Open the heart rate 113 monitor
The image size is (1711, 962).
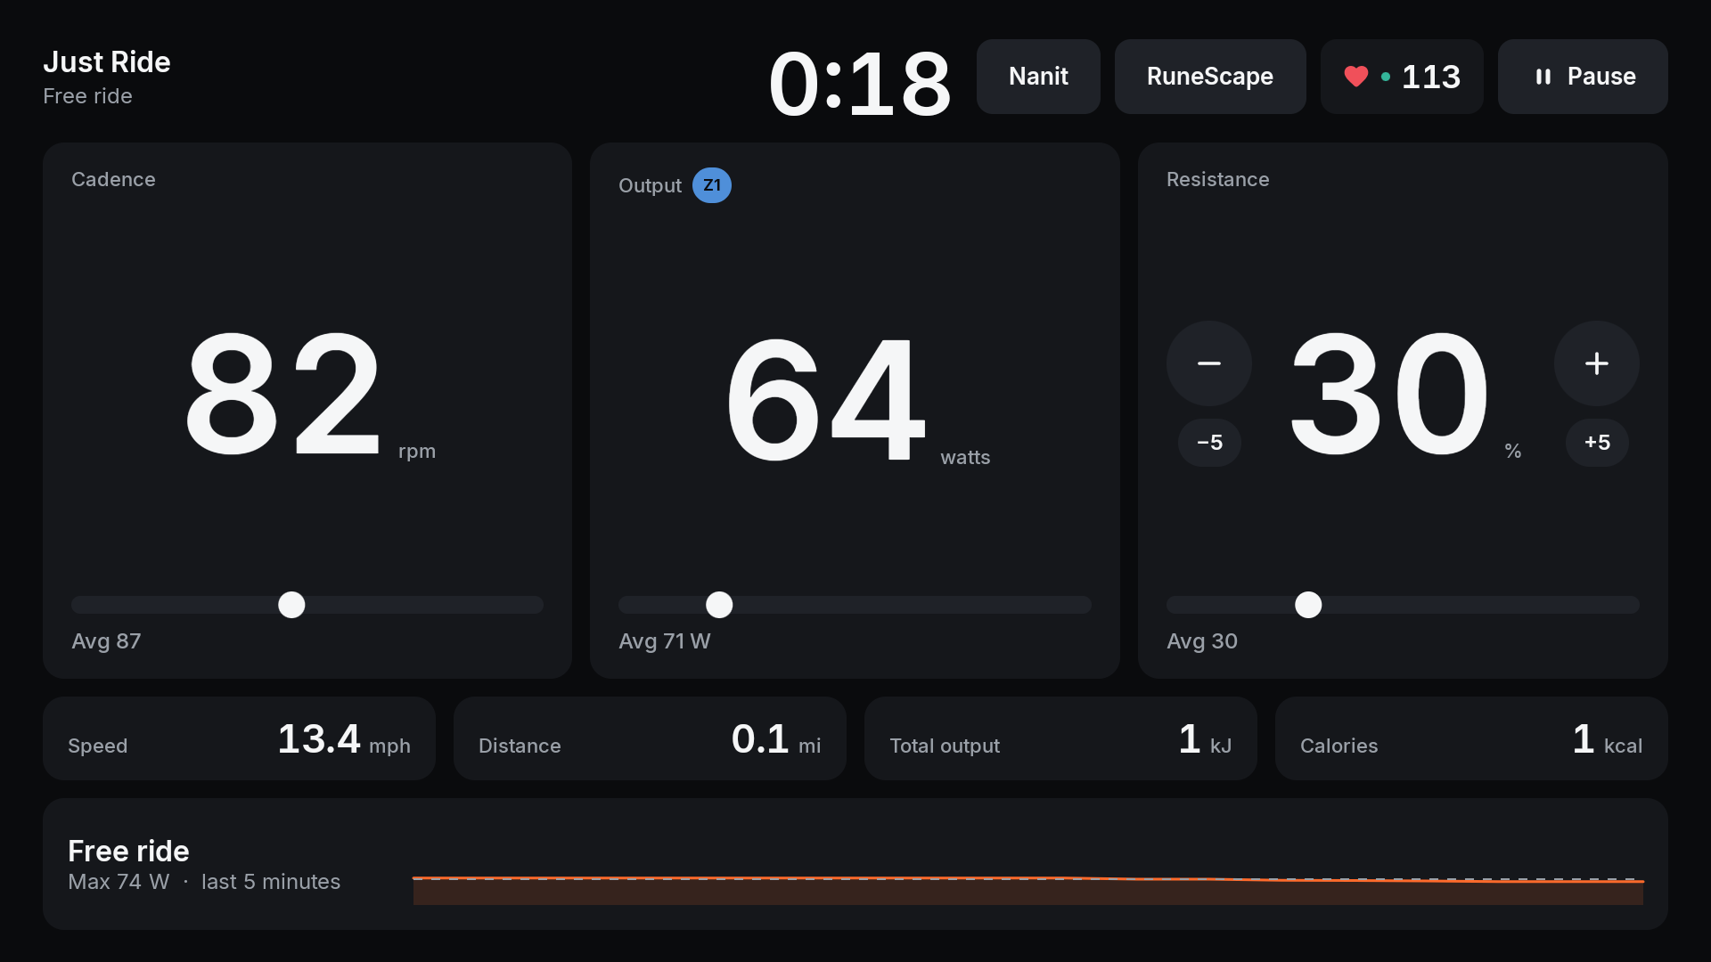coord(1402,77)
